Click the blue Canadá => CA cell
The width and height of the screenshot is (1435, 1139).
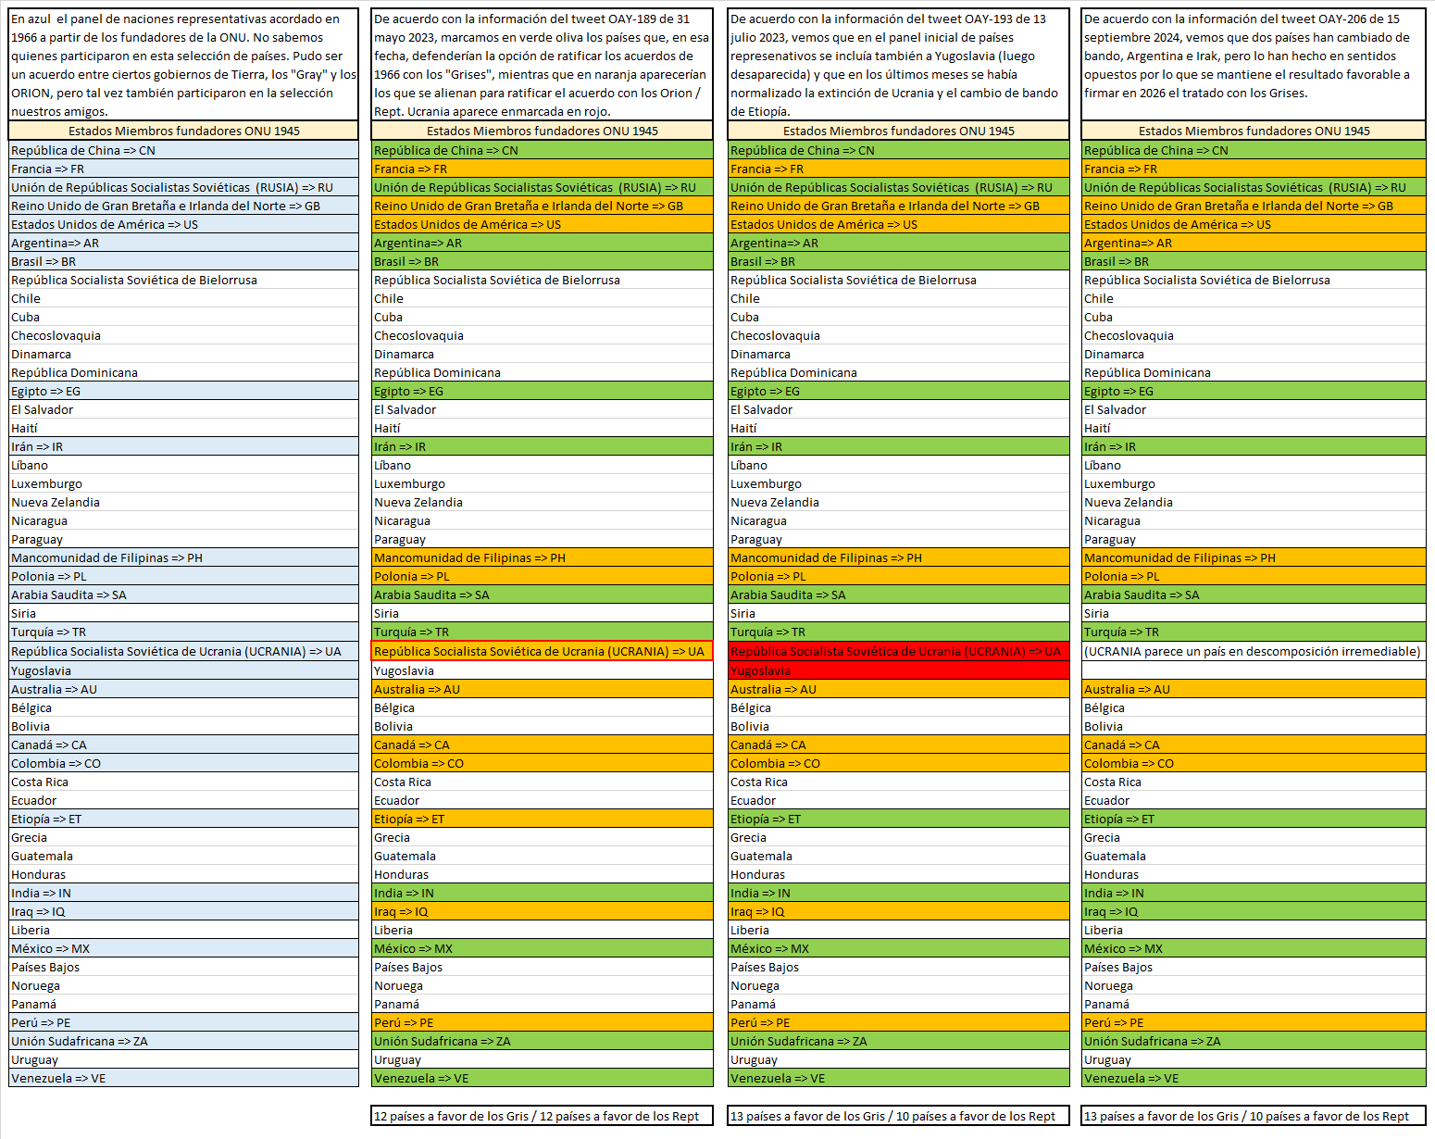183,745
